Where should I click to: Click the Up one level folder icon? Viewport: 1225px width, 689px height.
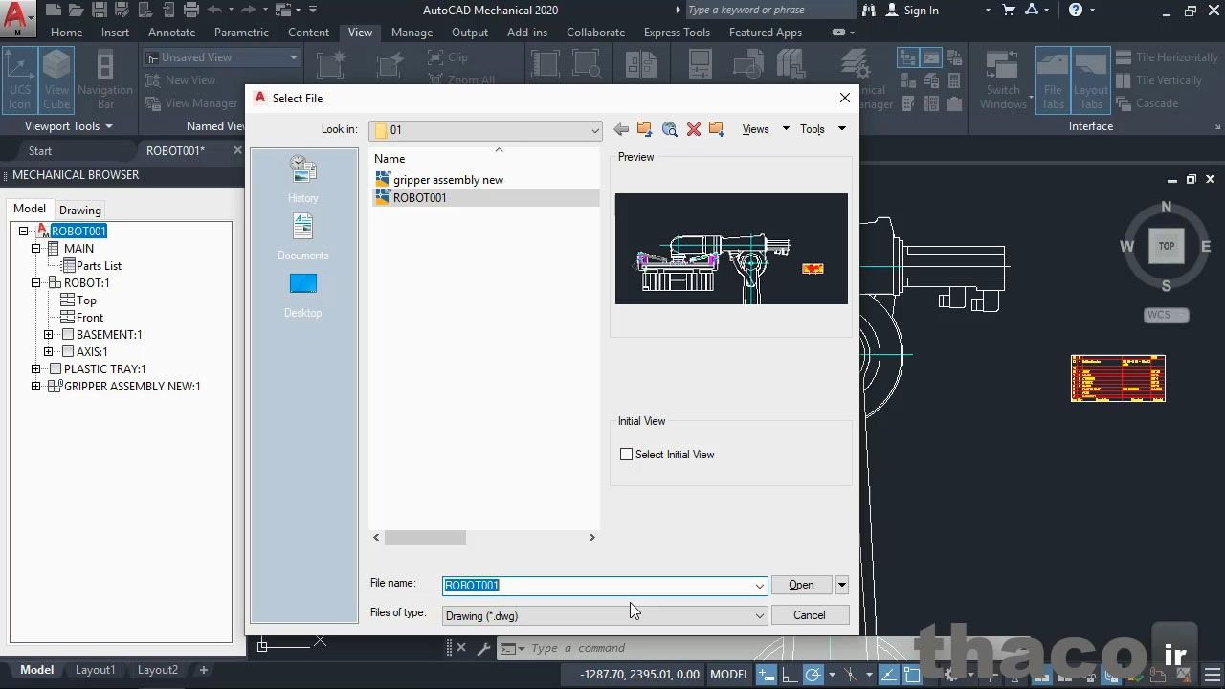click(644, 129)
